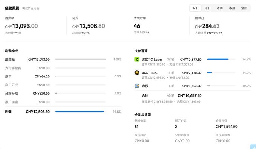
Task: Click the USDT-BSC coin icon
Action: tap(137, 73)
